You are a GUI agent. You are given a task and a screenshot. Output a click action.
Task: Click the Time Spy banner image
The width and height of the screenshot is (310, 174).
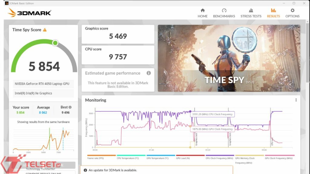229,58
